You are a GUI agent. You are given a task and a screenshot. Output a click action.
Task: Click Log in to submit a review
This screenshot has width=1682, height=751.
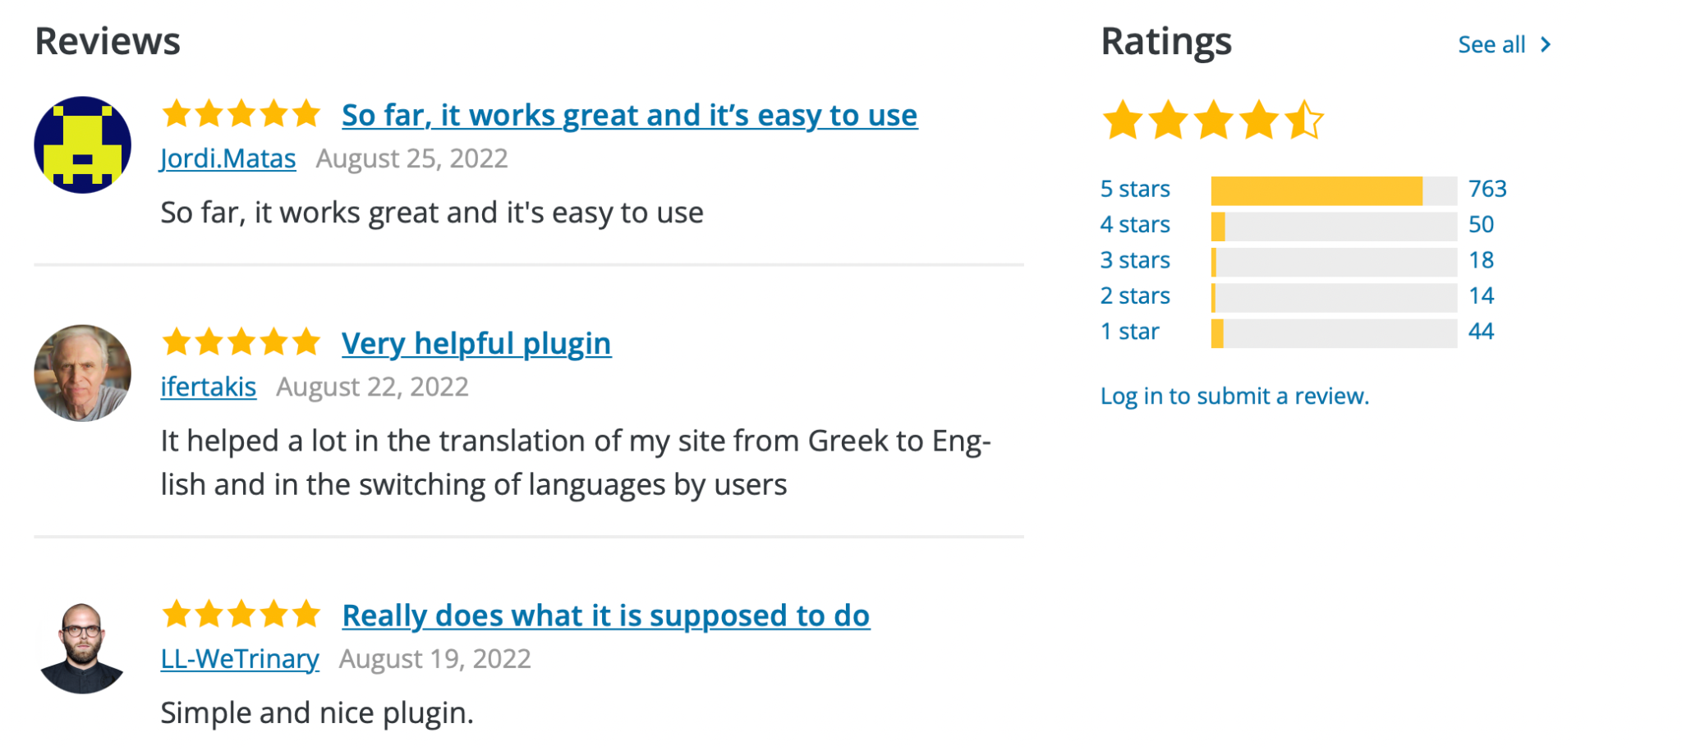point(1234,396)
